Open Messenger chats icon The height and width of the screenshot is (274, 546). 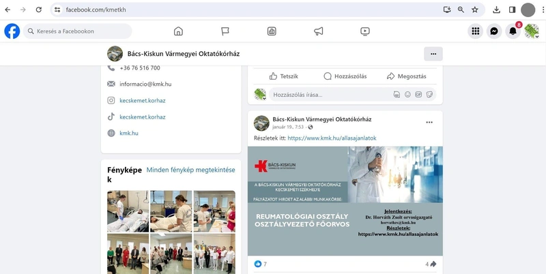point(494,31)
